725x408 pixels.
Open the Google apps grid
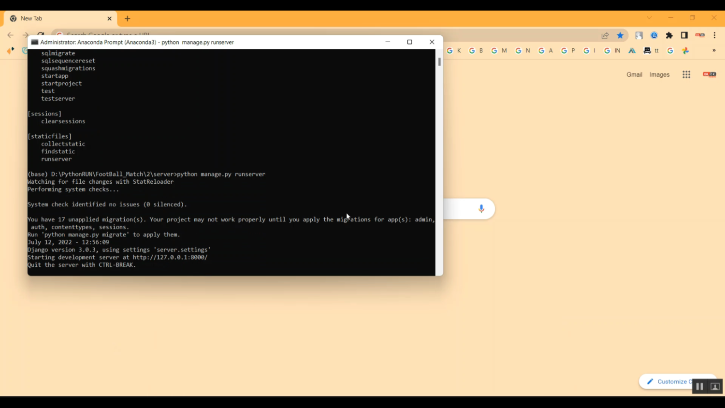[x=686, y=74]
